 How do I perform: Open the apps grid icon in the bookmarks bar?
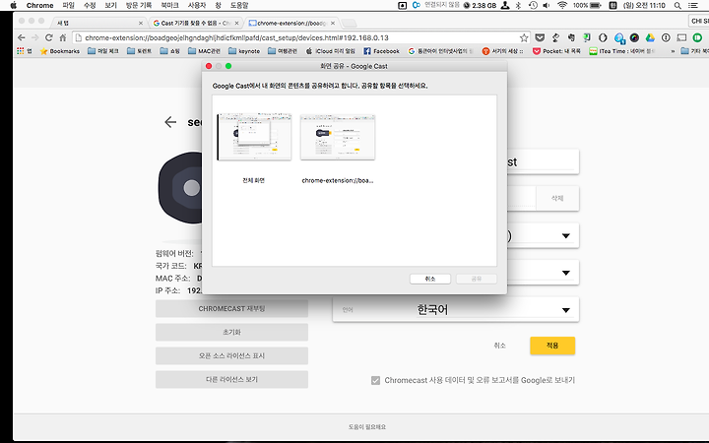(x=21, y=51)
